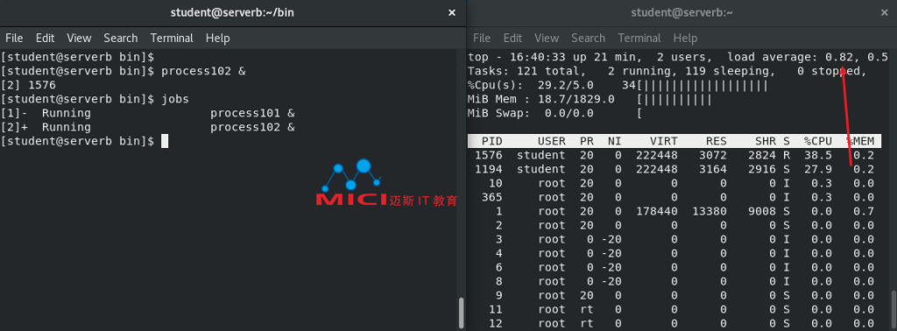Close the right student@serverb terminal window
Screen dimensions: 897x331
tap(885, 12)
